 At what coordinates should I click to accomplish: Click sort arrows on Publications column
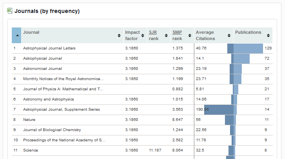[x=268, y=36]
